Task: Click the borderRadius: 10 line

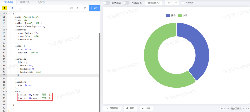Action: [x=28, y=33]
